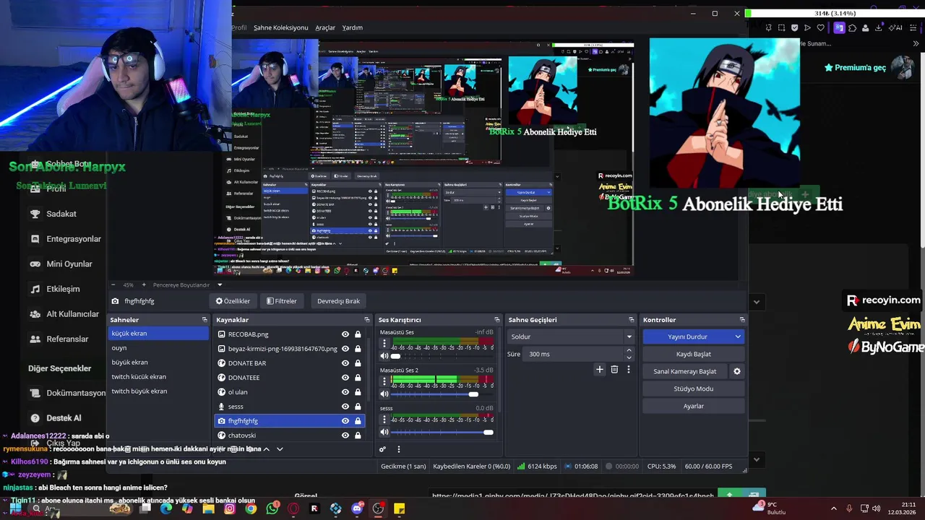Image resolution: width=925 pixels, height=520 pixels.
Task: Open transition properties three-dot menu
Action: pos(628,369)
